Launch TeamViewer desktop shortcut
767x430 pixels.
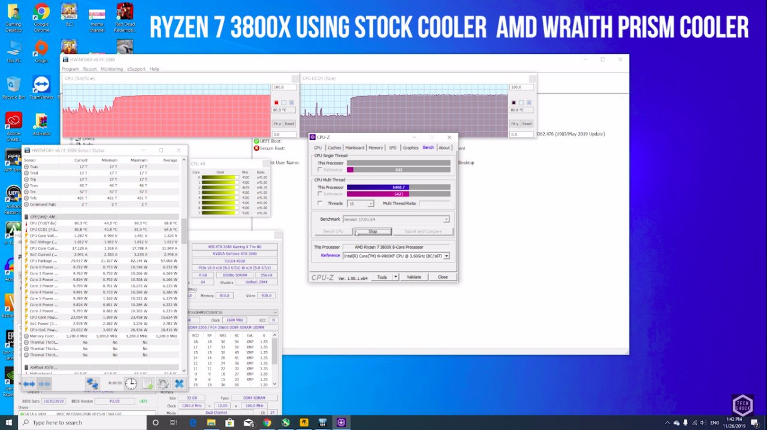[x=41, y=89]
